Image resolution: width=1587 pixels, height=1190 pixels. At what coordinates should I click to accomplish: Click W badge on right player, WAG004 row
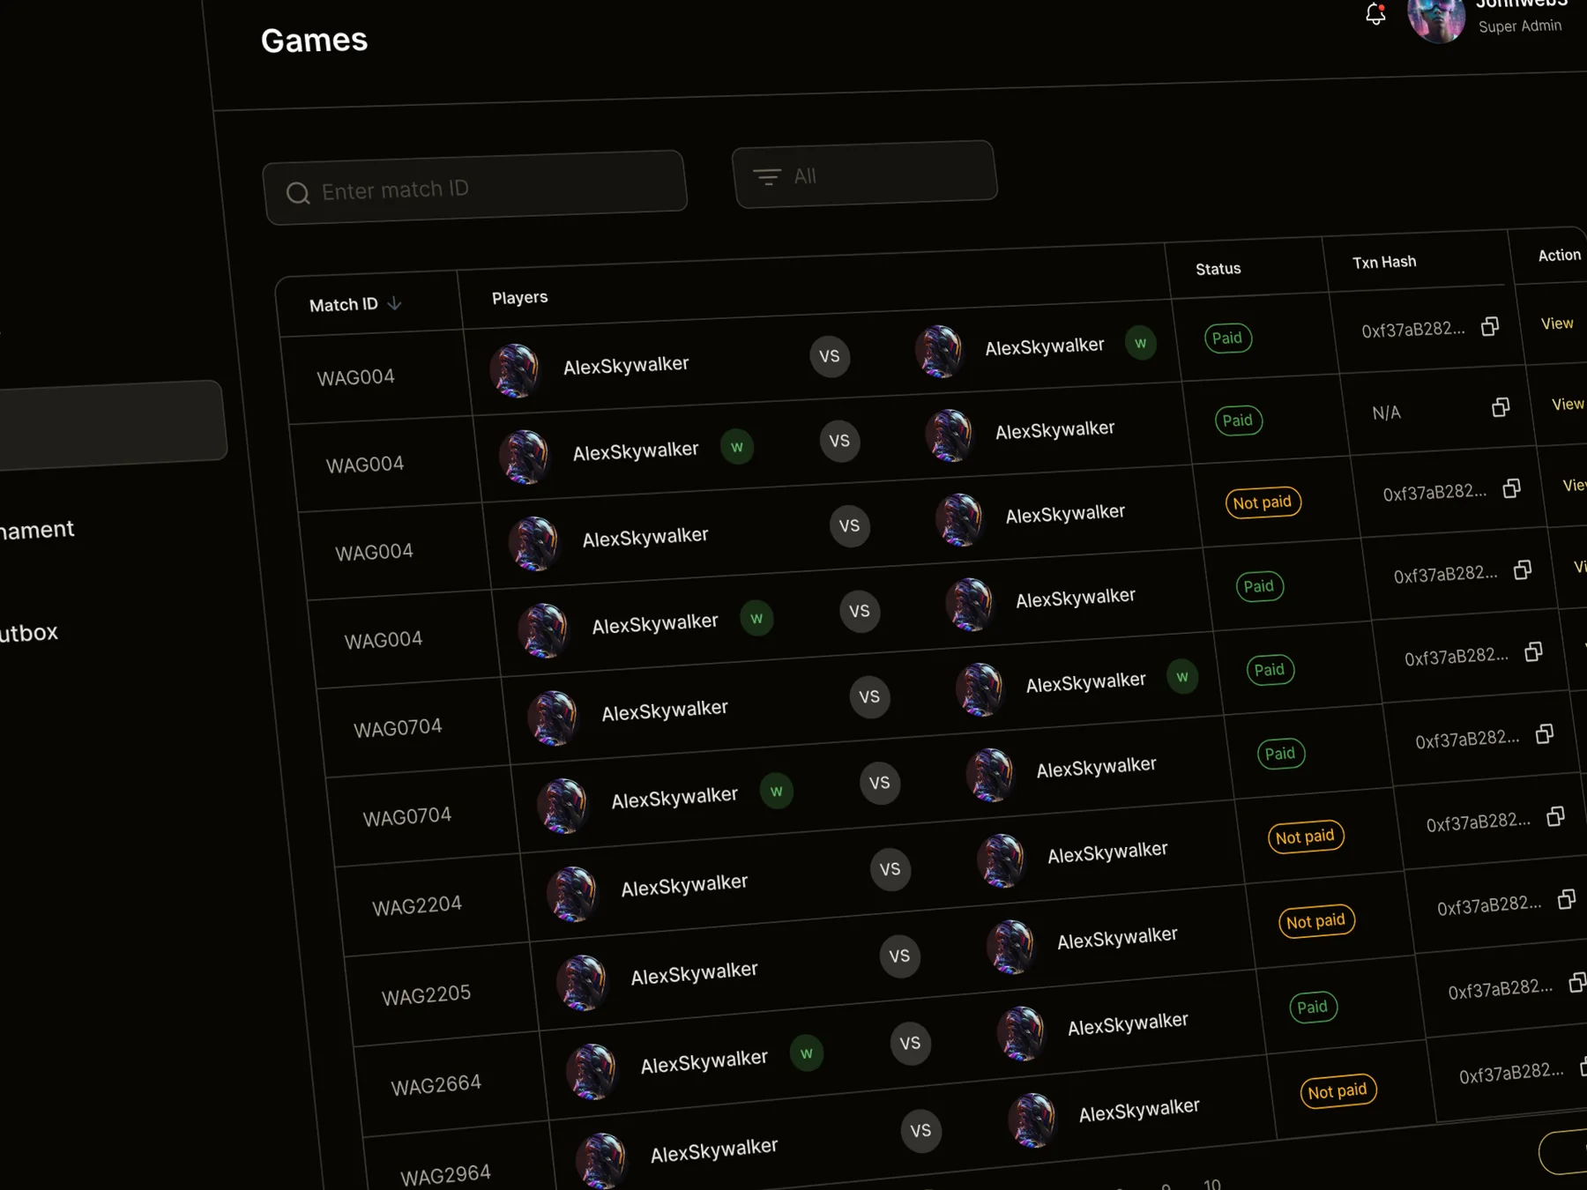tap(1140, 343)
